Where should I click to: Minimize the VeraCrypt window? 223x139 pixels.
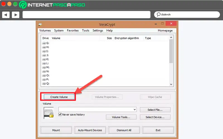tap(156, 24)
